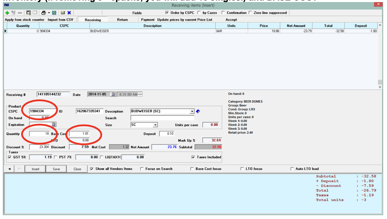Click the Base Cost input field
The image size is (387, 219).
(x=79, y=134)
